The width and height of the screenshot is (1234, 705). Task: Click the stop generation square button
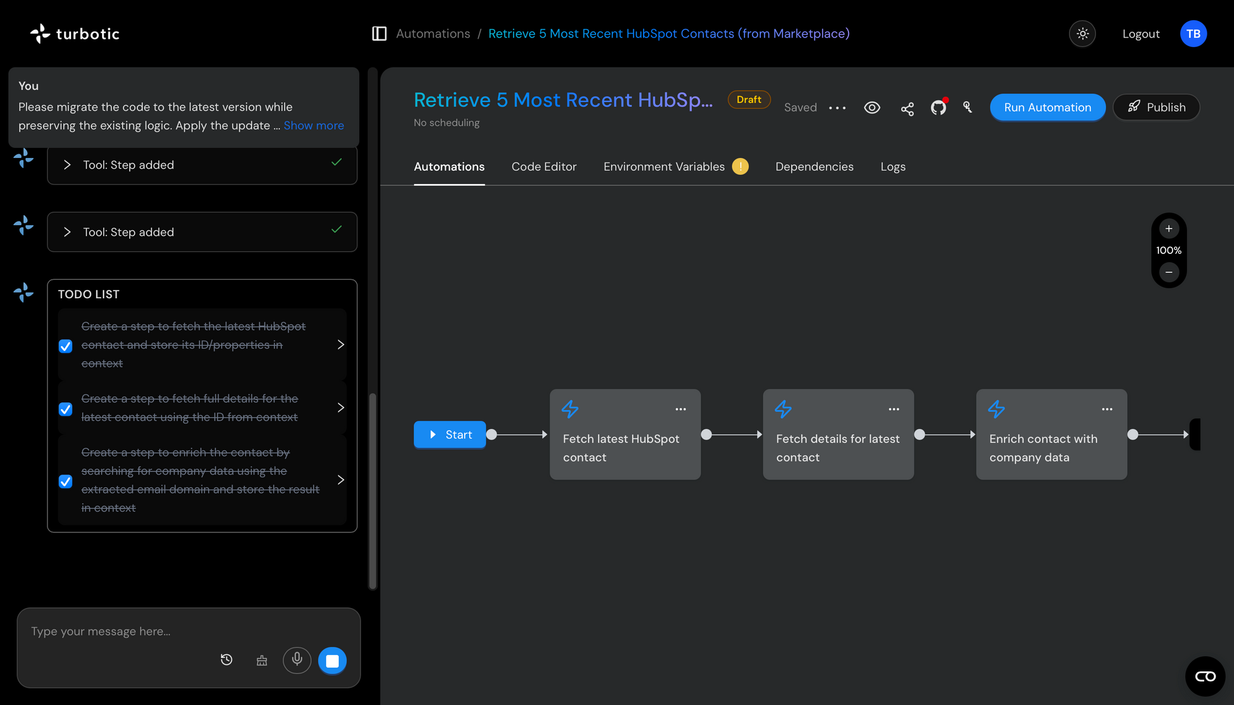pos(332,661)
